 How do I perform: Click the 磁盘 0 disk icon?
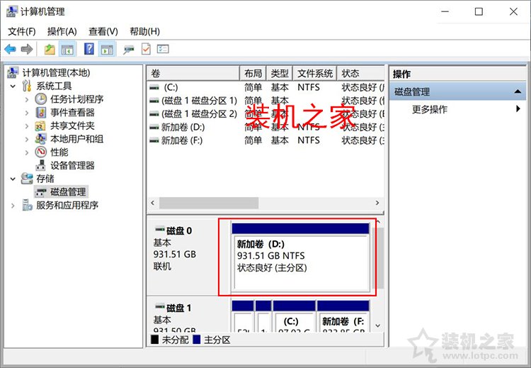[x=160, y=230]
